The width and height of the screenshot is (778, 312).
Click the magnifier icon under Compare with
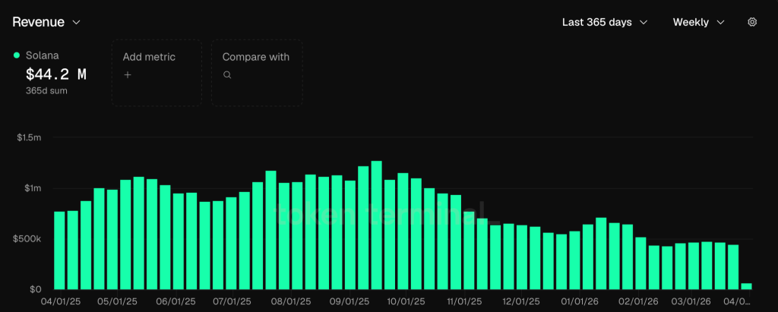click(227, 75)
